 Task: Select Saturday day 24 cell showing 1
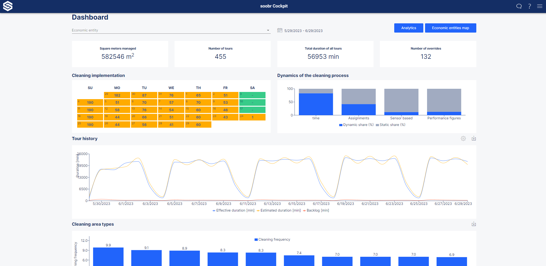pyautogui.click(x=252, y=117)
